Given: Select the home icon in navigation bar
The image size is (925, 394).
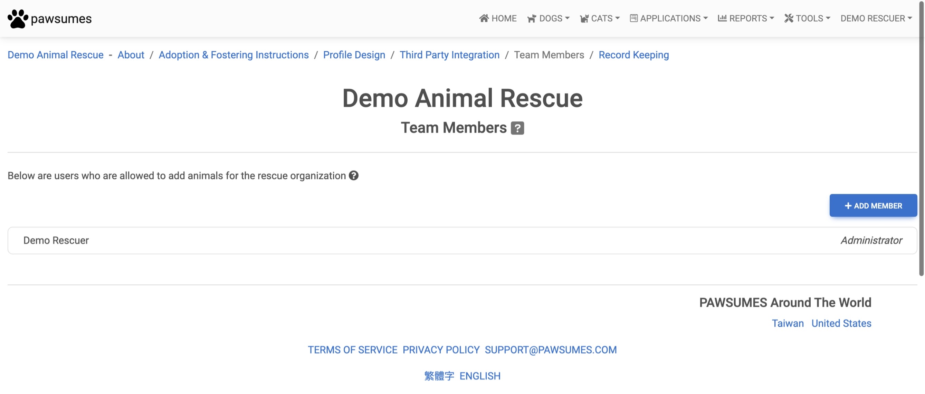Looking at the screenshot, I should tap(484, 18).
